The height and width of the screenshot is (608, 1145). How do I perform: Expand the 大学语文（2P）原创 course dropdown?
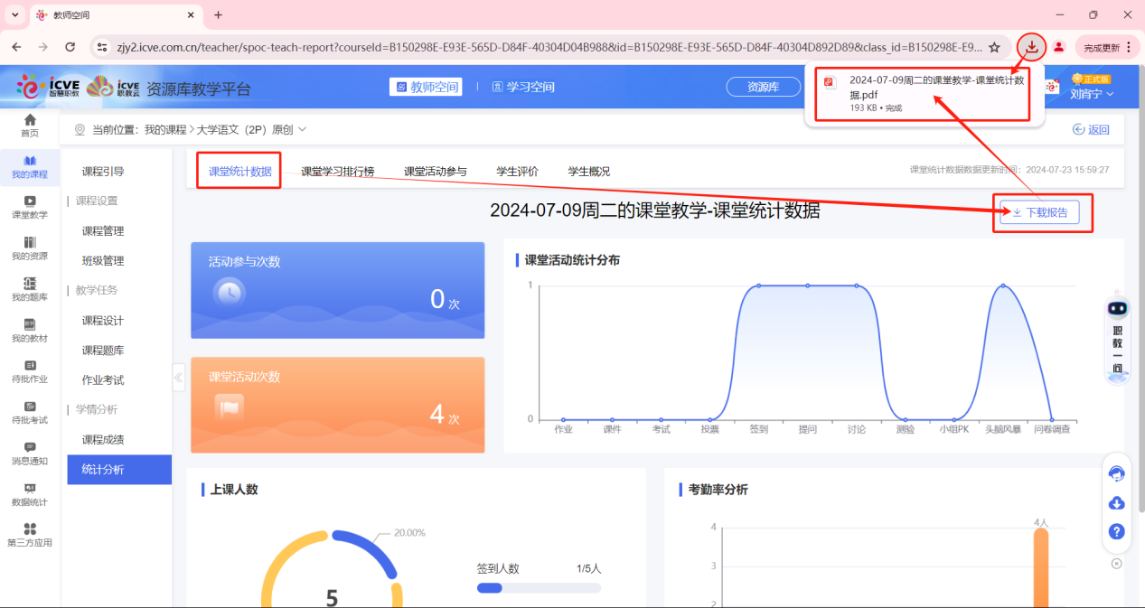click(x=302, y=129)
